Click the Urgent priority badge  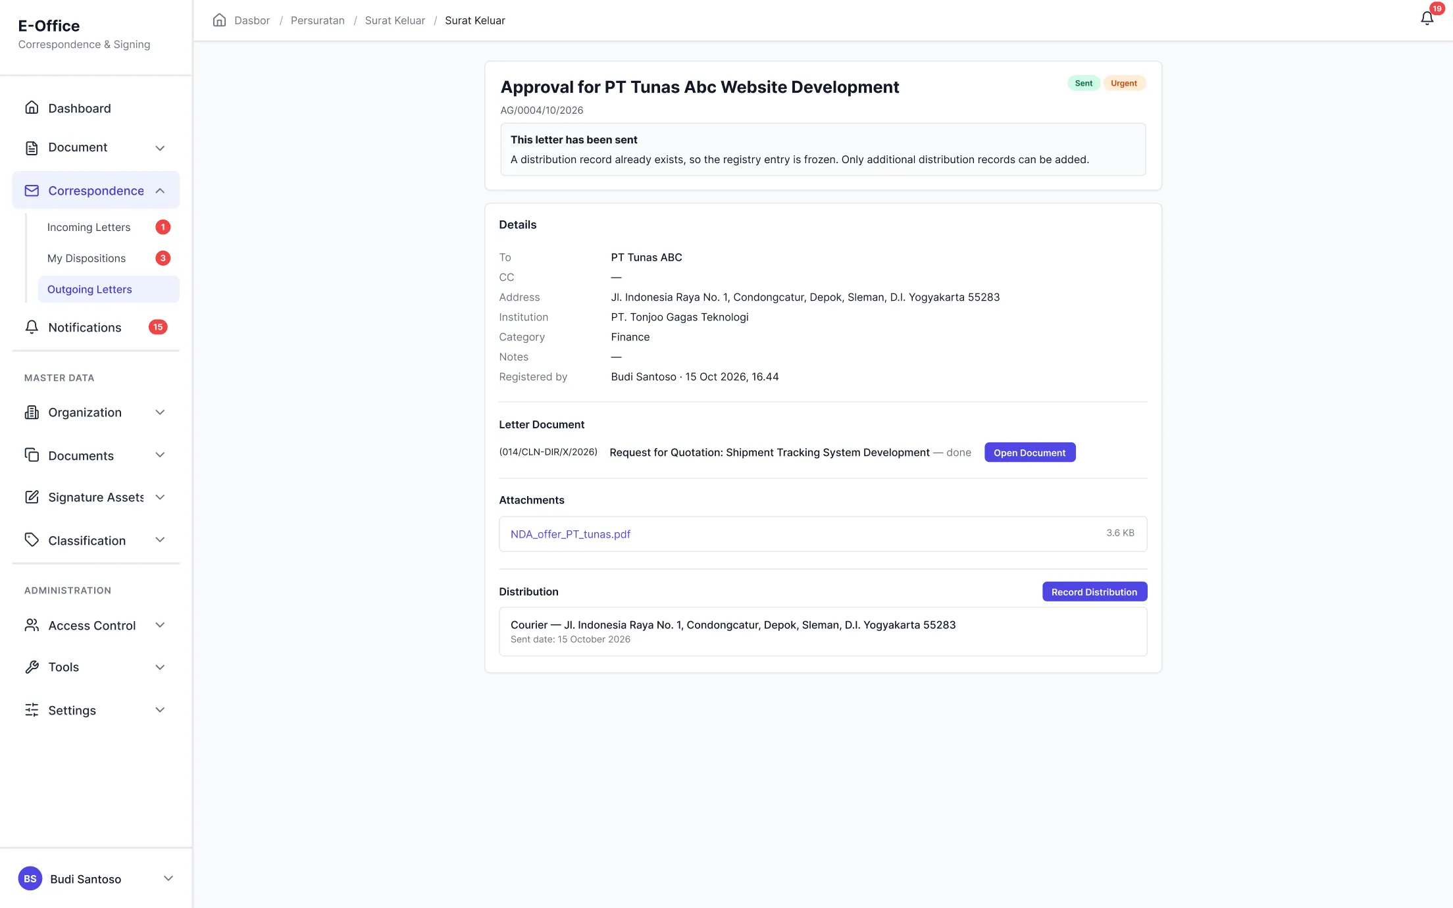1124,83
